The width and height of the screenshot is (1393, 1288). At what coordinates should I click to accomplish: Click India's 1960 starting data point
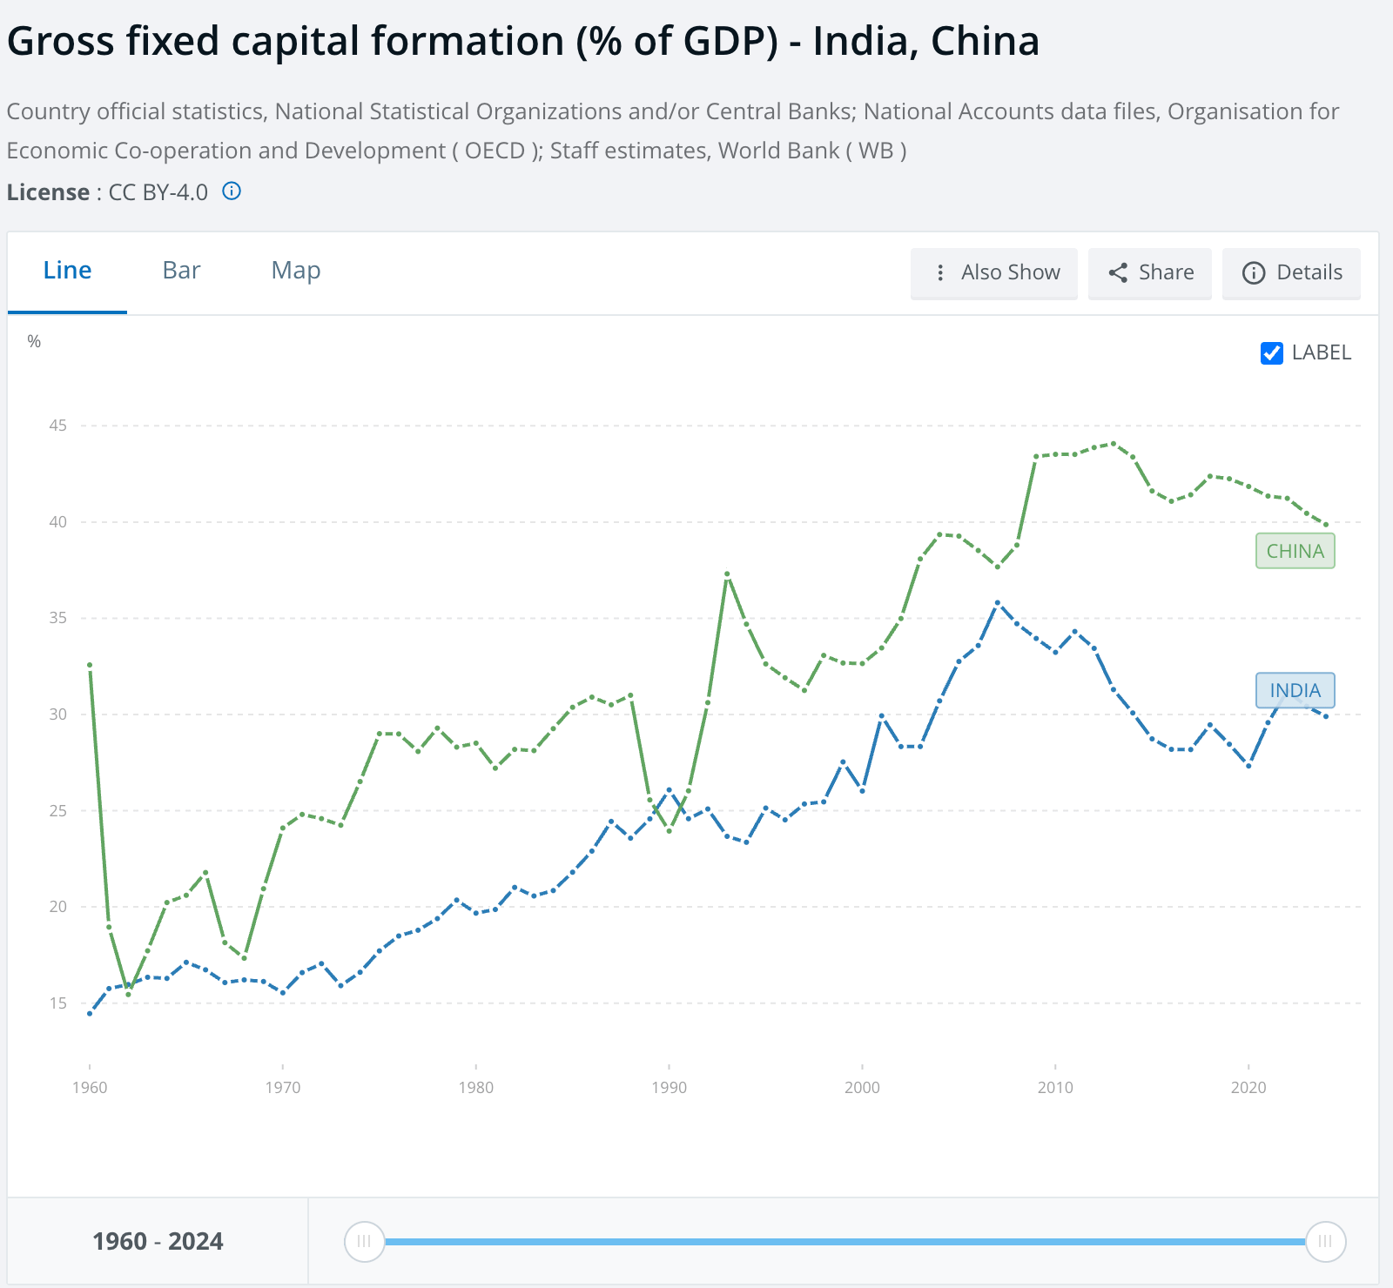[x=90, y=1013]
